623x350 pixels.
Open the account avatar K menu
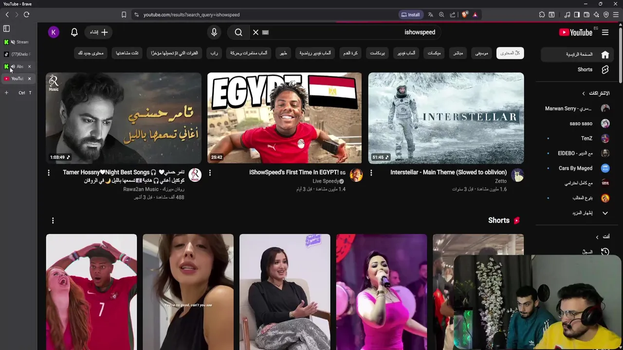tap(54, 32)
